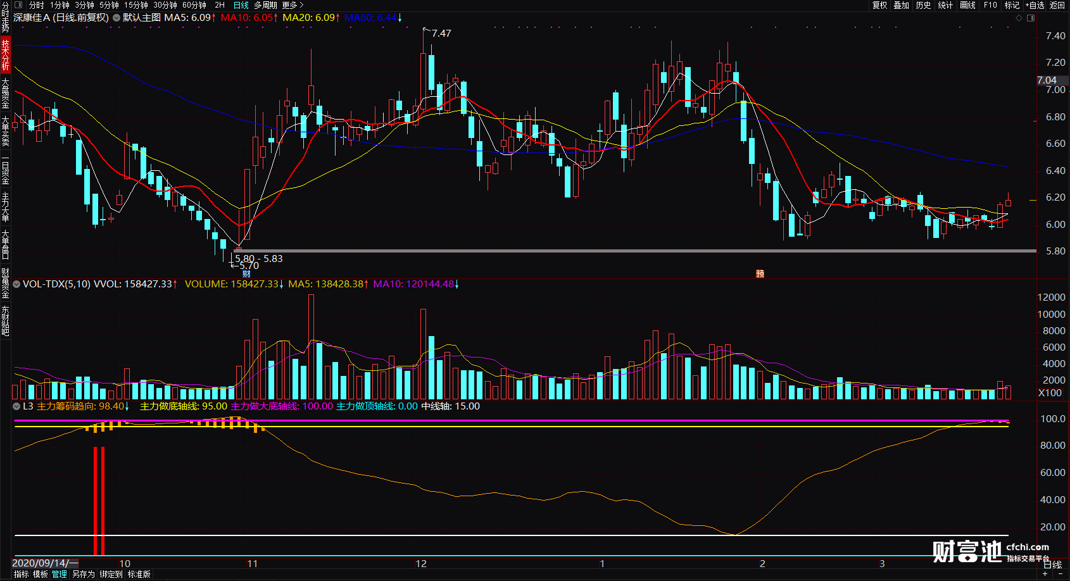This screenshot has height=581, width=1070.
Task: Add stock via +自选 button
Action: point(1034,5)
